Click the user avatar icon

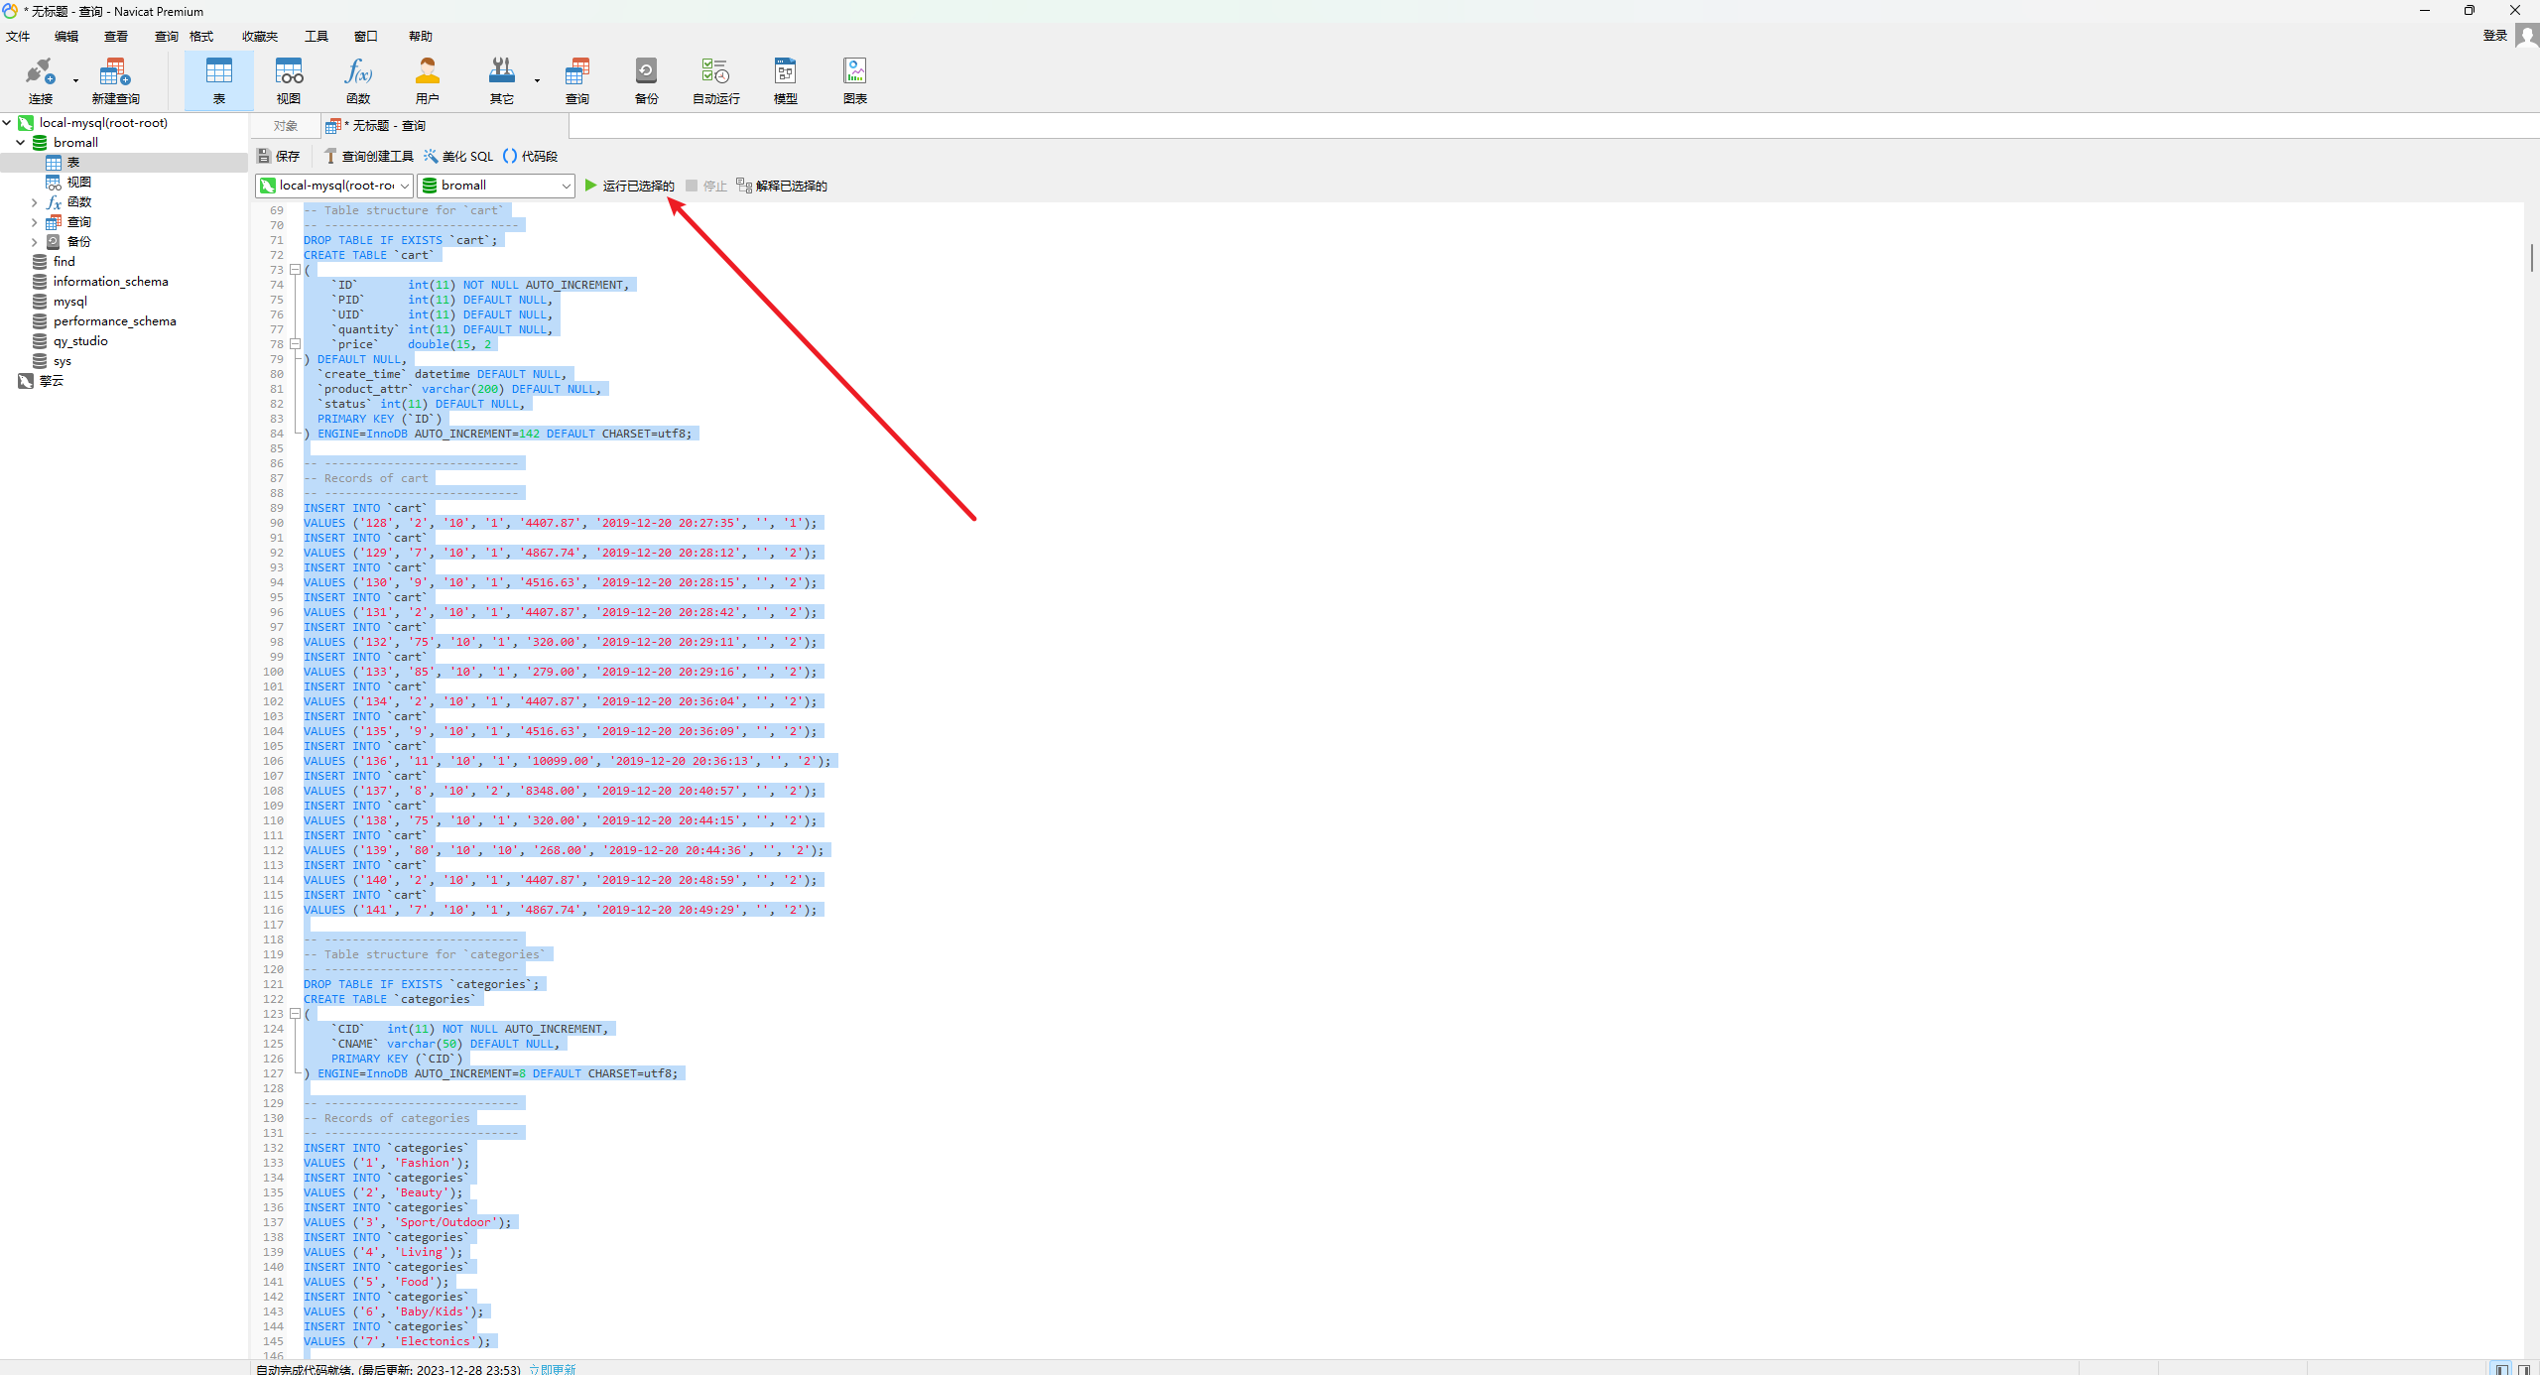[x=2527, y=36]
